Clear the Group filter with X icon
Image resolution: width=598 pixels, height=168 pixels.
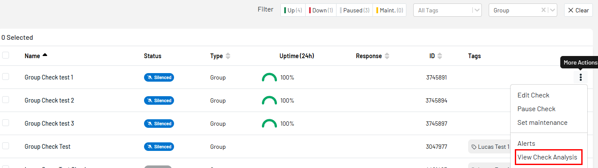pyautogui.click(x=544, y=10)
